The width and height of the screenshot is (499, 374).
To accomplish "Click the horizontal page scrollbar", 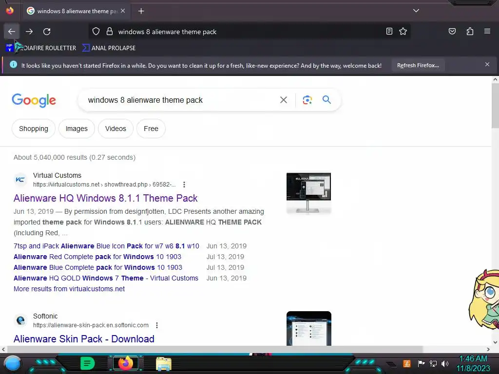I will [214, 349].
